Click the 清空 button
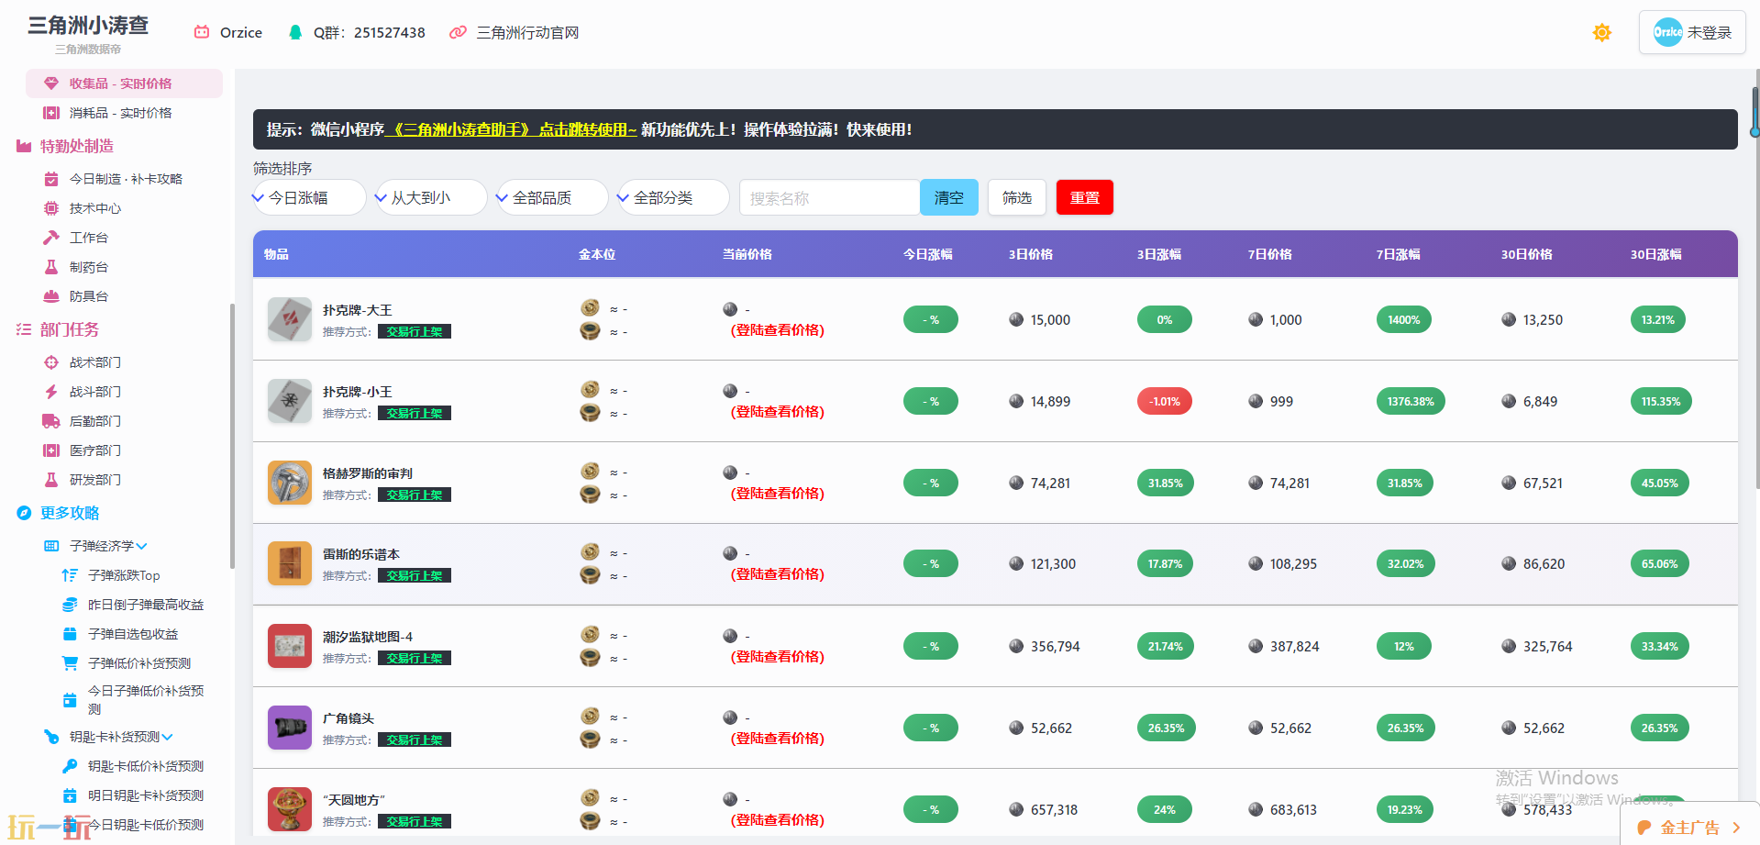 click(x=949, y=197)
